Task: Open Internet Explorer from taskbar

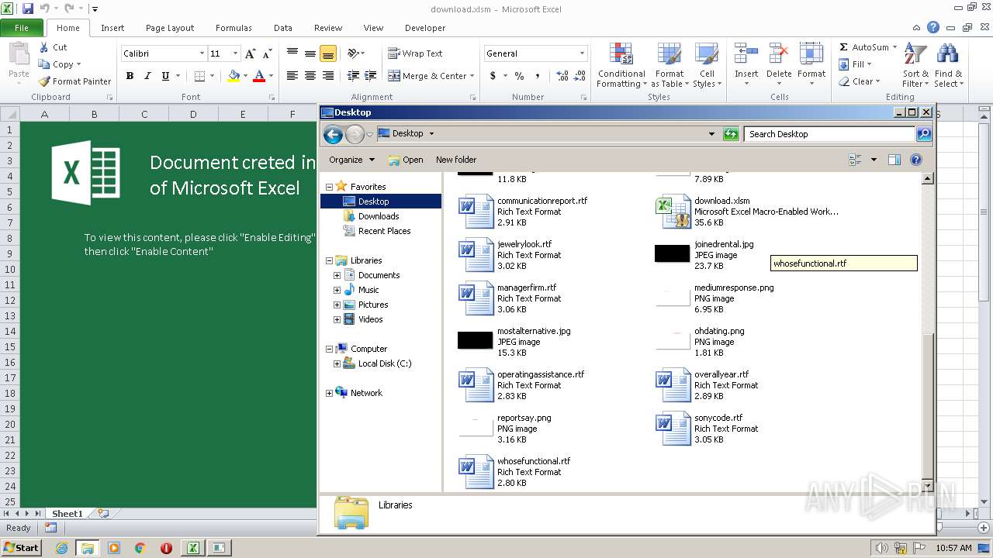Action: (61, 548)
